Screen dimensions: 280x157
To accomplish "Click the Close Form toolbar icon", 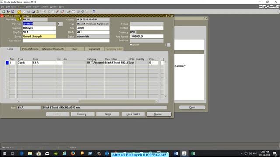I will click(x=38, y=12).
